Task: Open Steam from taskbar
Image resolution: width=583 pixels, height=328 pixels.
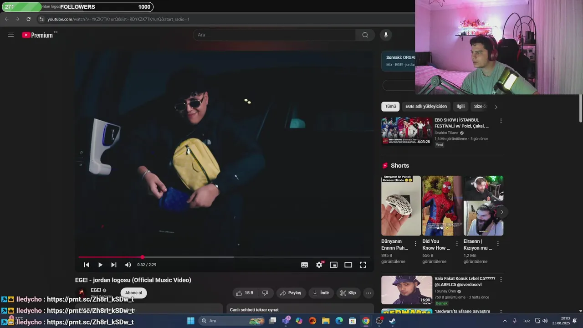Action: click(392, 321)
